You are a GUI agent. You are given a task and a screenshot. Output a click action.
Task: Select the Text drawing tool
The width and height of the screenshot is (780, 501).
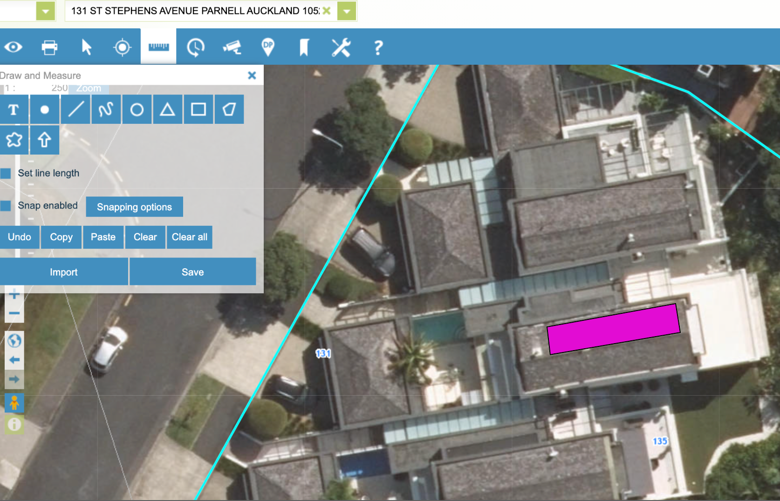[14, 109]
